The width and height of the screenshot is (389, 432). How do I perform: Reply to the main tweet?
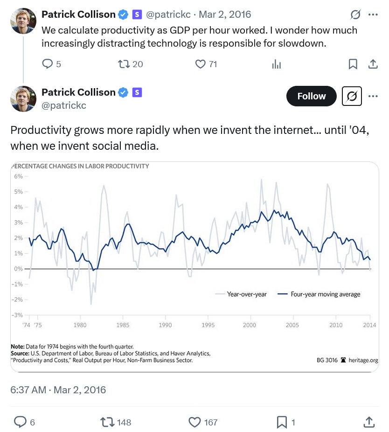[x=20, y=422]
